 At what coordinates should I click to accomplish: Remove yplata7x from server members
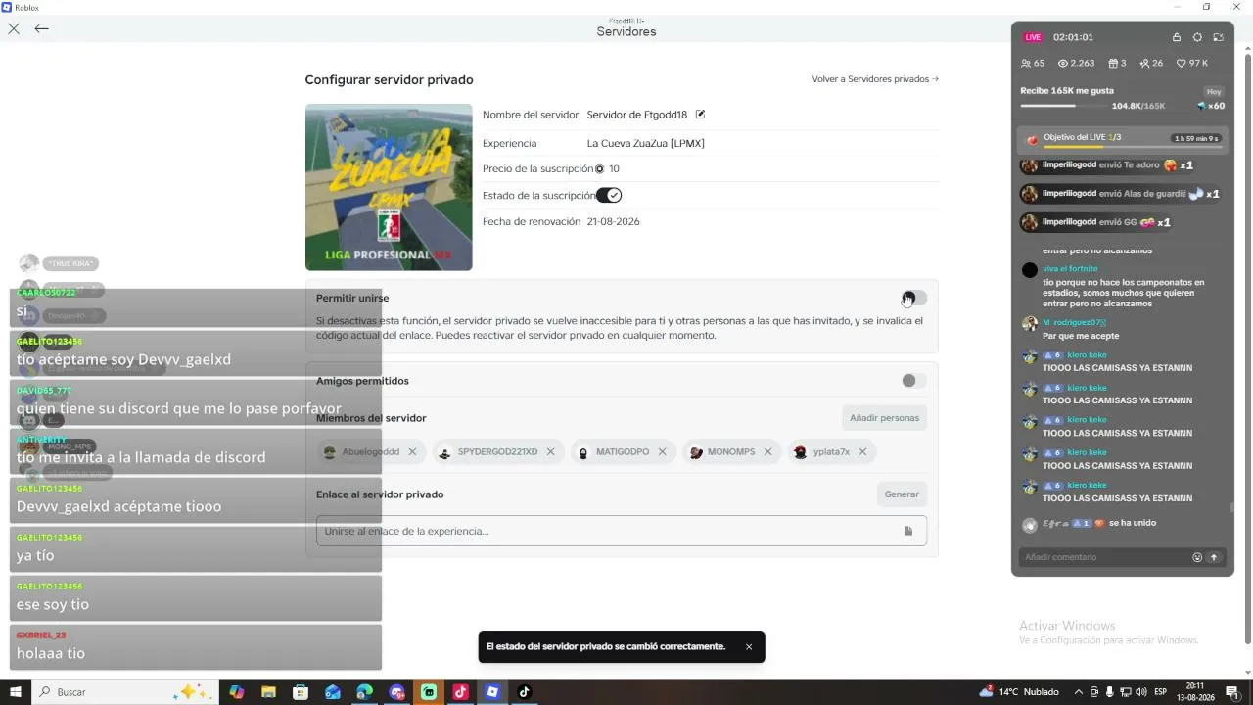tap(862, 451)
